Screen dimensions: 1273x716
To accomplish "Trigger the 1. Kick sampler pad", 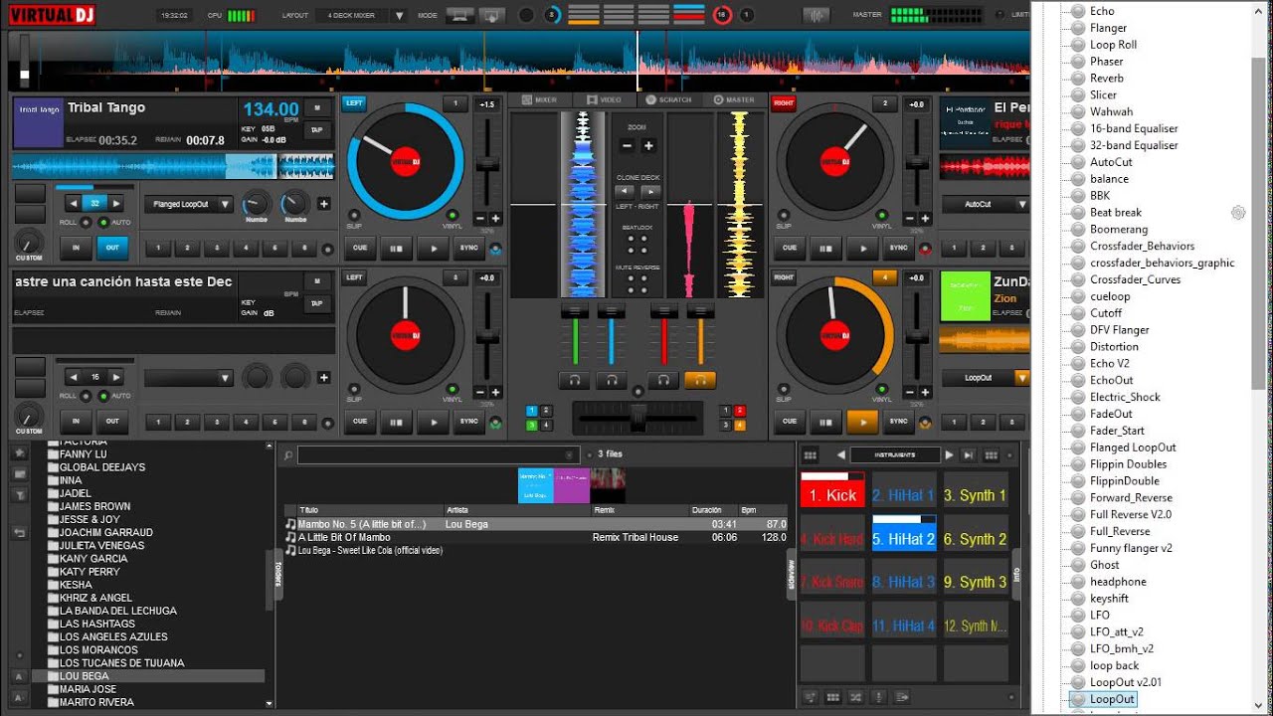I will click(x=832, y=489).
